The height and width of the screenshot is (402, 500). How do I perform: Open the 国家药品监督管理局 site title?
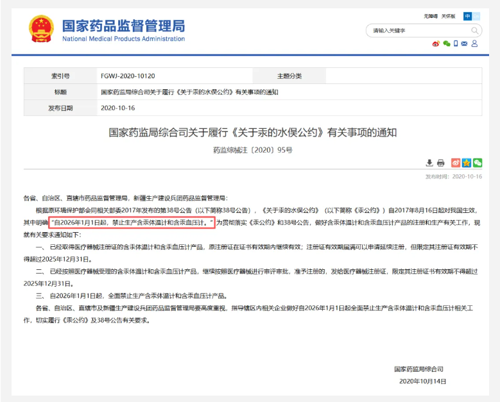click(123, 26)
